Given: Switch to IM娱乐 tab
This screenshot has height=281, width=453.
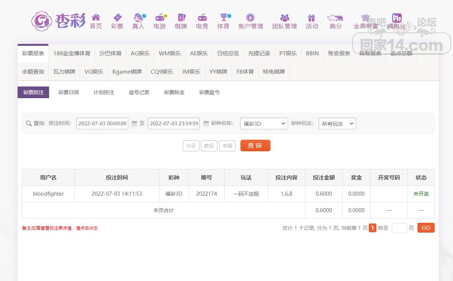Looking at the screenshot, I should (191, 71).
